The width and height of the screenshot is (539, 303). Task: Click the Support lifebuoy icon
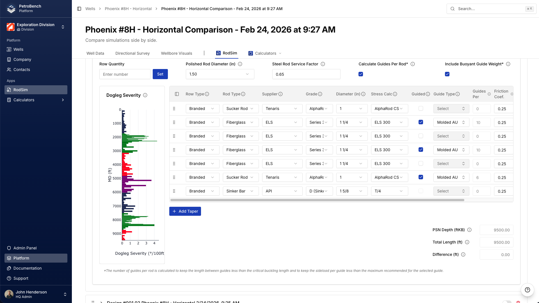pyautogui.click(x=9, y=278)
